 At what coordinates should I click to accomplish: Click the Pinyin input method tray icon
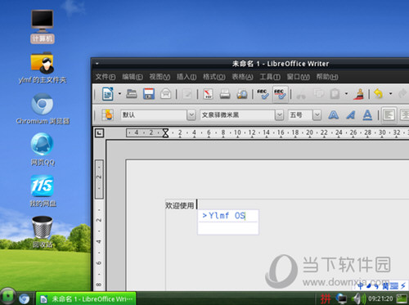[x=326, y=298]
